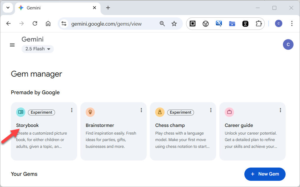300x187 pixels.
Task: Click the Gemini logo text
Action: point(32,39)
